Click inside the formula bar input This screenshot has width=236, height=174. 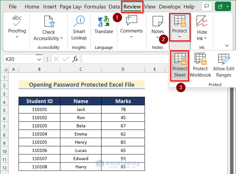[x=125, y=59]
